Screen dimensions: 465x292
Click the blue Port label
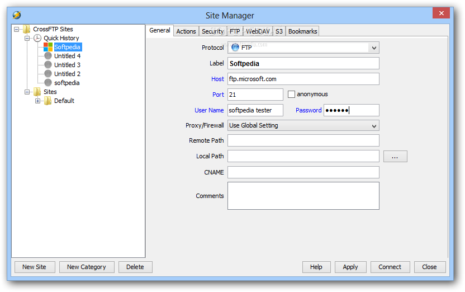pyautogui.click(x=219, y=95)
